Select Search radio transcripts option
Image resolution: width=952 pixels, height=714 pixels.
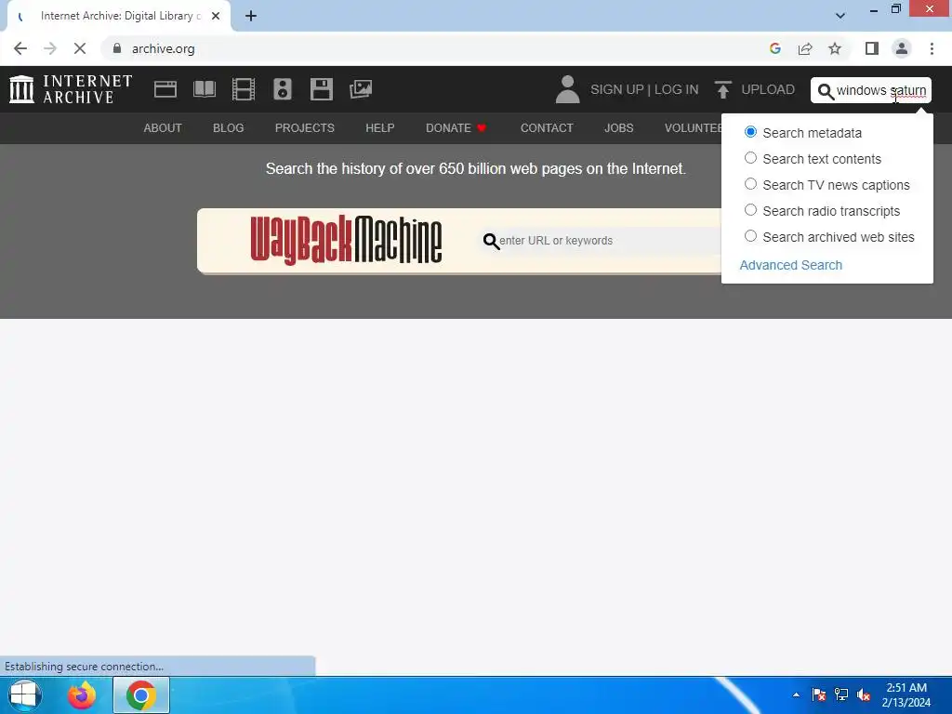pyautogui.click(x=750, y=210)
